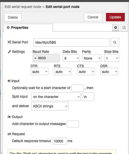Expand Data Bits selector
Viewport: 129px width, 154px height.
tap(71, 58)
